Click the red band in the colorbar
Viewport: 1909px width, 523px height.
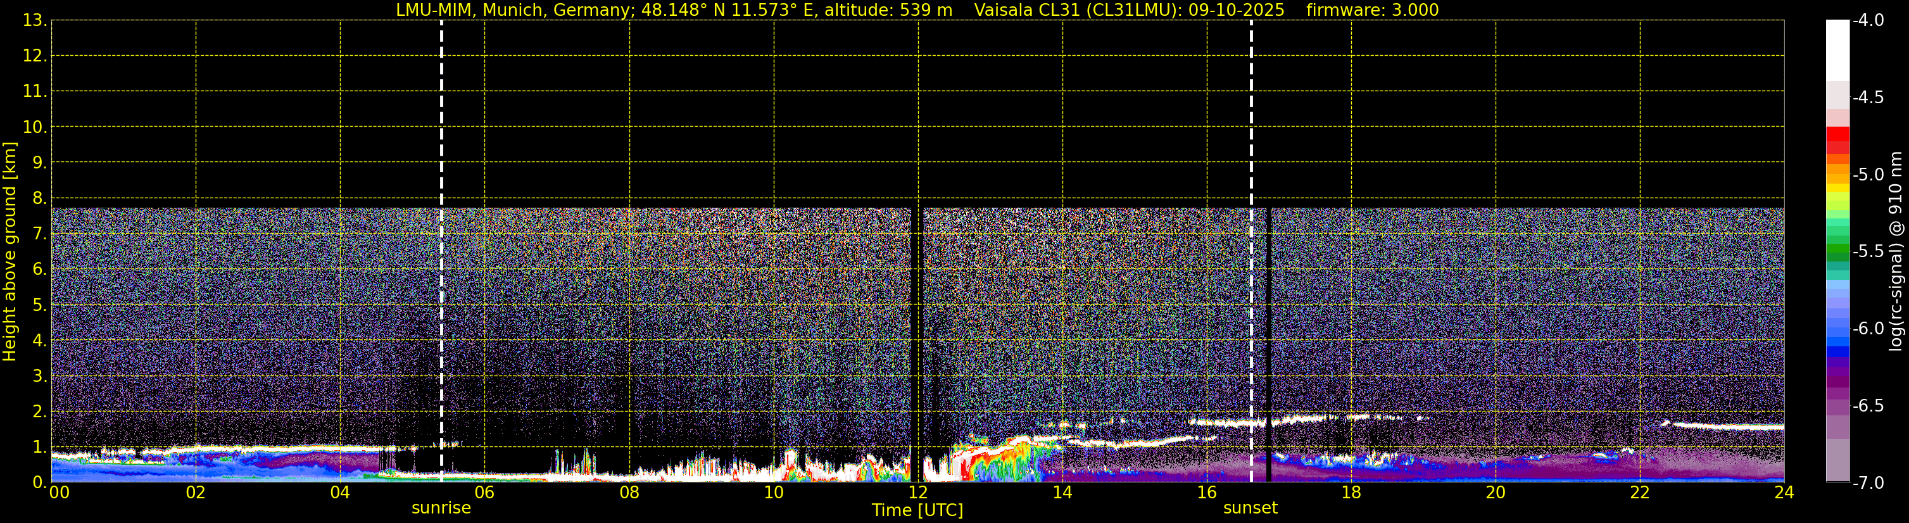[1837, 138]
